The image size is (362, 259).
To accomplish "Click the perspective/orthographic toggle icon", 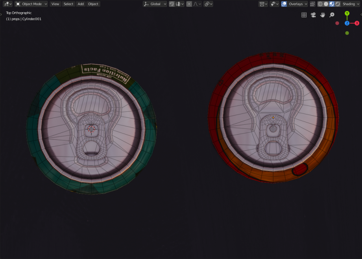I will [304, 15].
